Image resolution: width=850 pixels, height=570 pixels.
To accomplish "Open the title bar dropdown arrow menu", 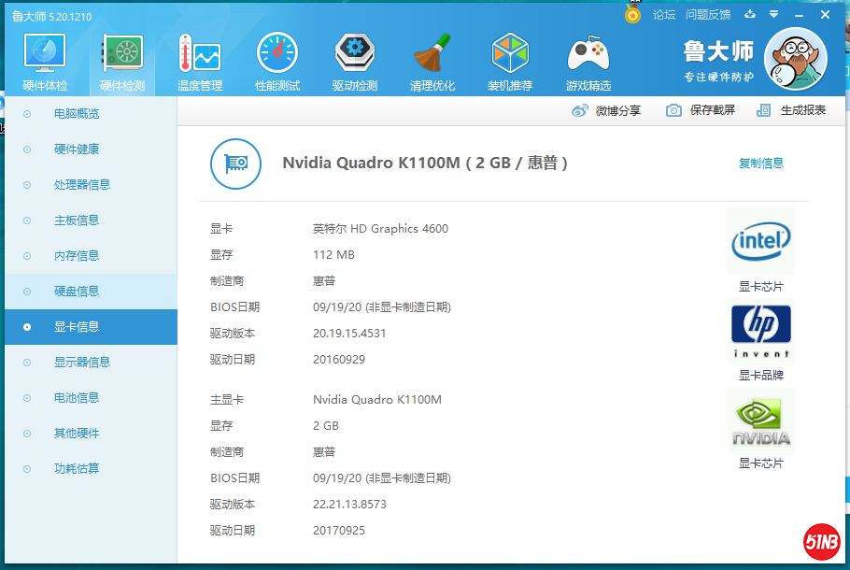I will (x=773, y=15).
